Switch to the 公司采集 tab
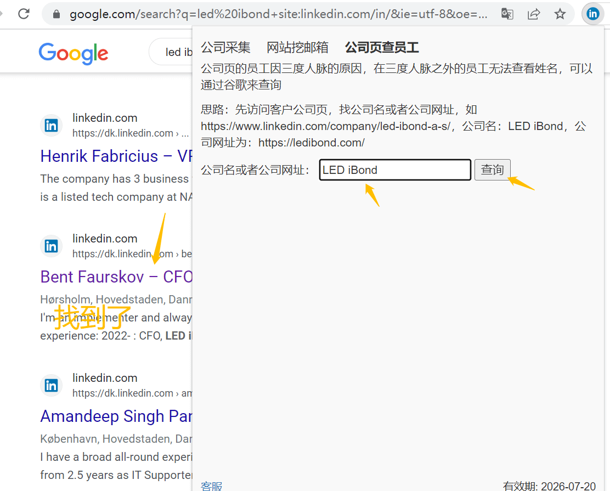The width and height of the screenshot is (610, 491). pyautogui.click(x=225, y=48)
